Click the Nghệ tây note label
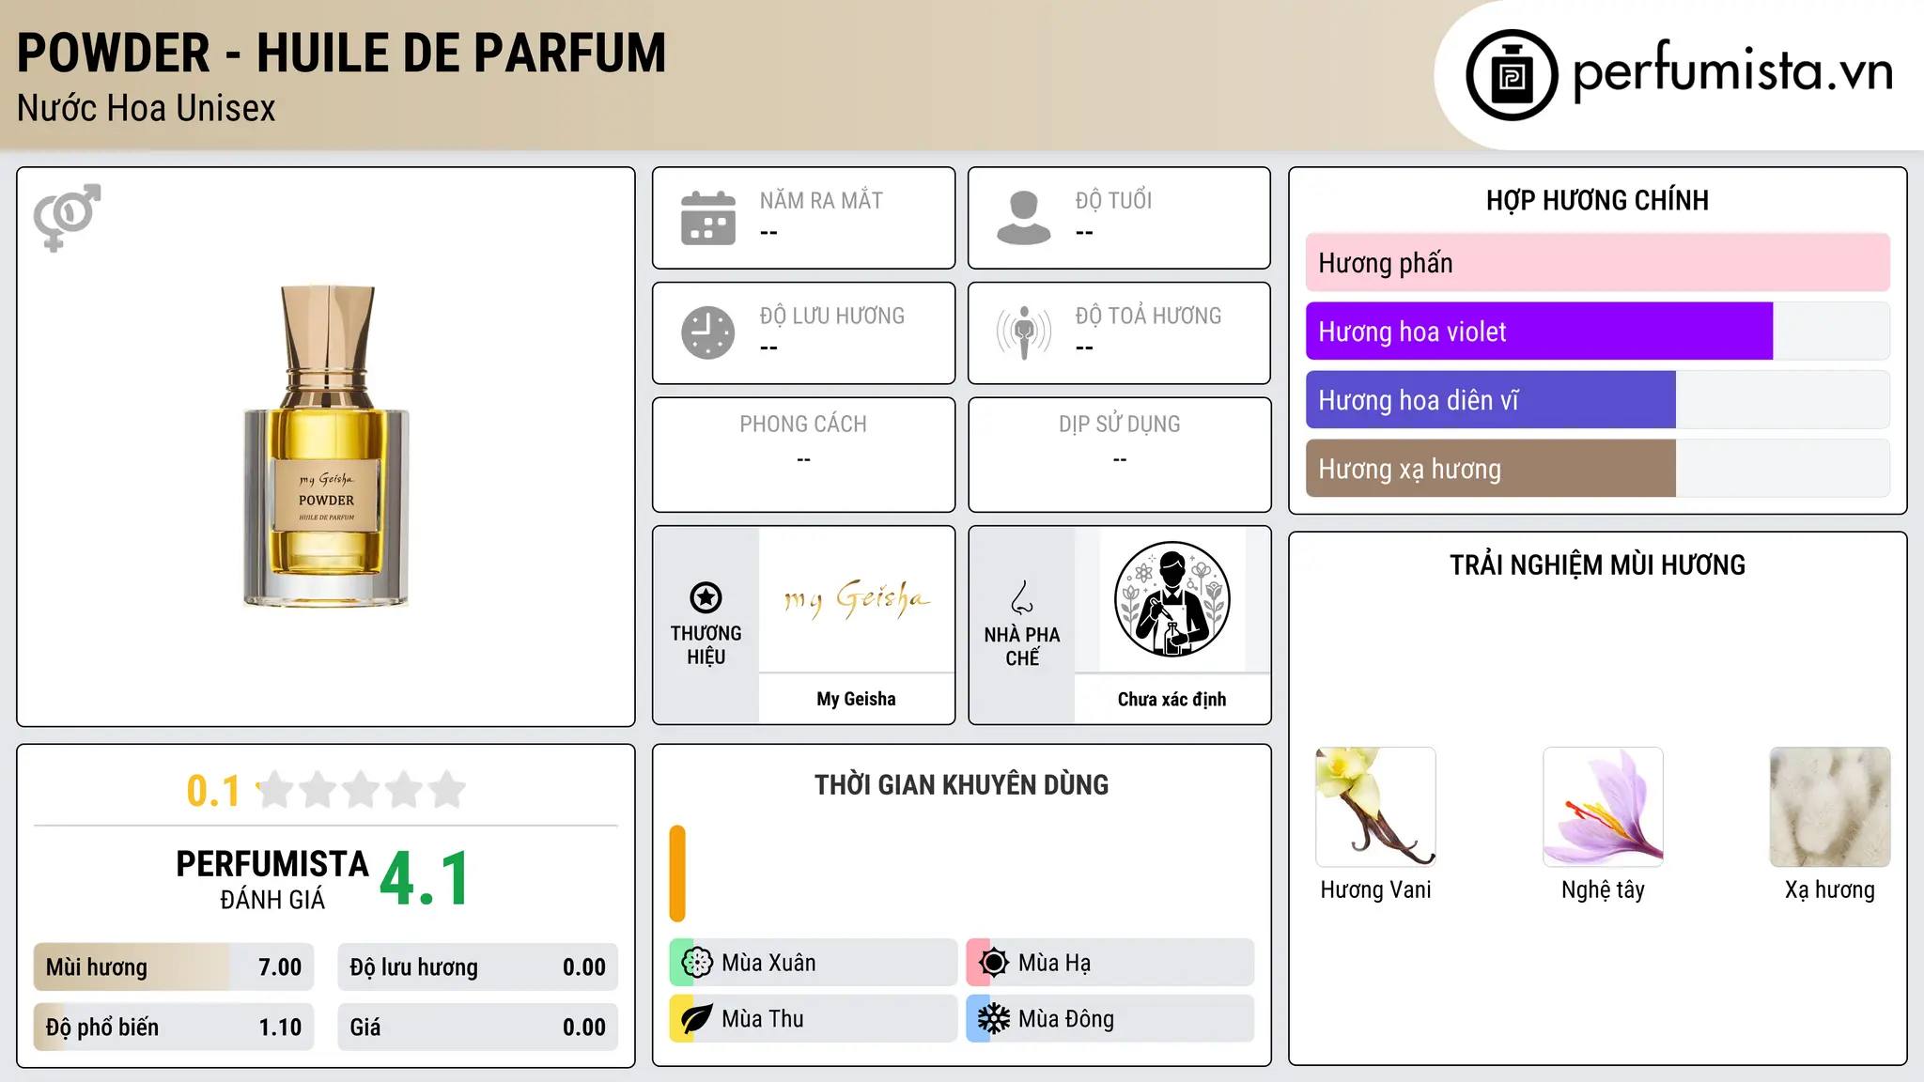This screenshot has width=1924, height=1082. tap(1603, 889)
